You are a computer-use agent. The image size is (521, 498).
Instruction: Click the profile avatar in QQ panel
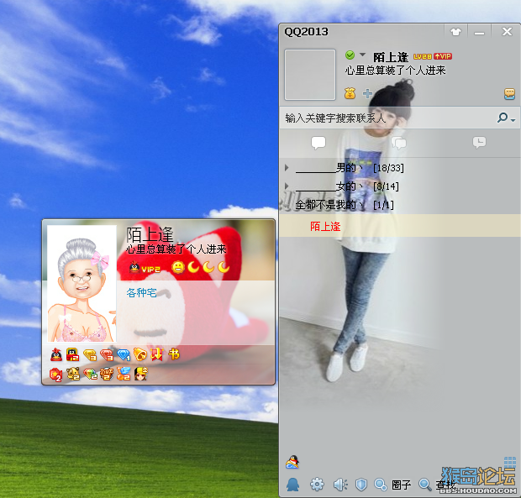coord(310,75)
